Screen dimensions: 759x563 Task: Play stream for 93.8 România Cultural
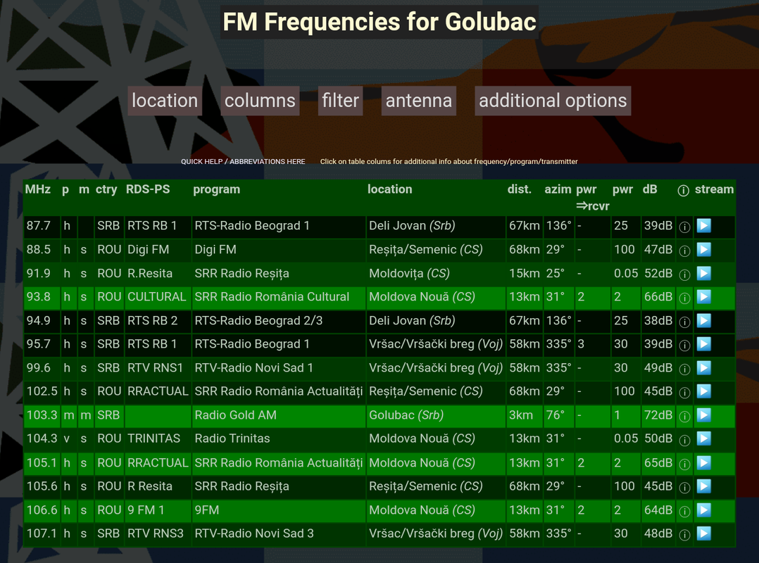tap(703, 296)
